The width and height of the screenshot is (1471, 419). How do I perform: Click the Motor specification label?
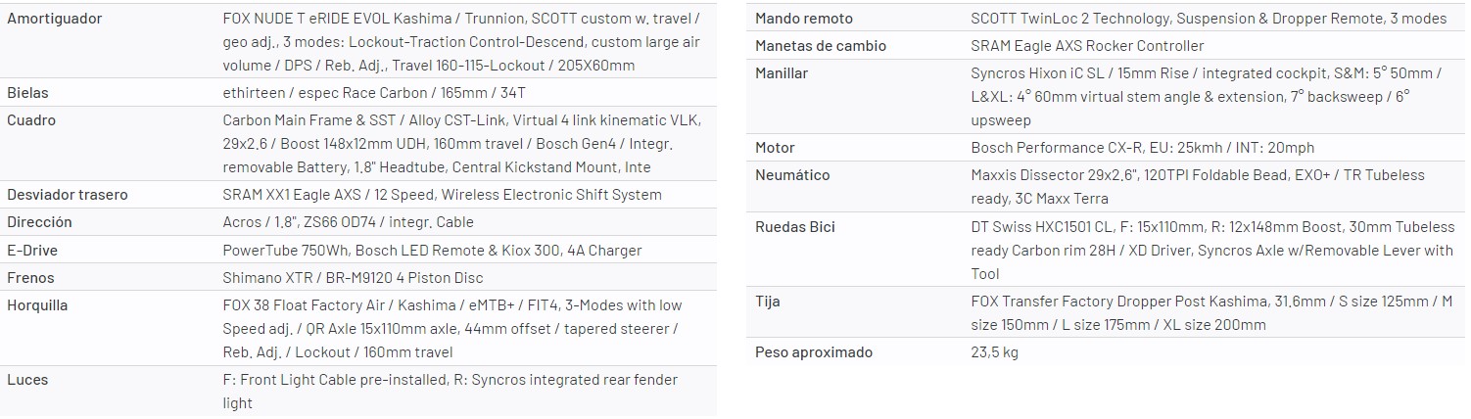(775, 148)
